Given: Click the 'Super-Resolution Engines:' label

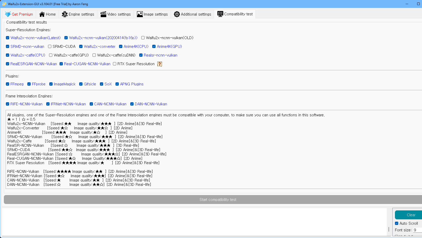Looking at the screenshot, I should (28, 30).
